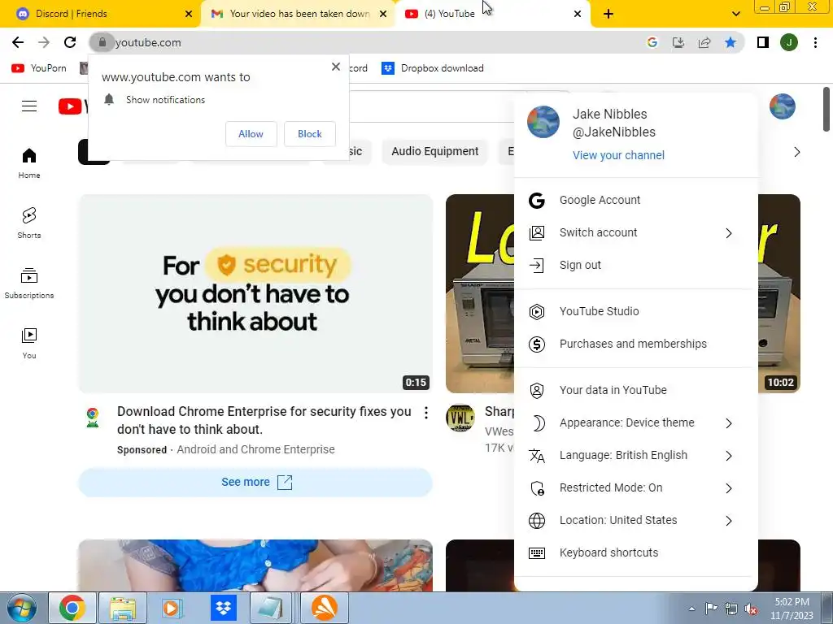Viewport: 833px width, 624px height.
Task: Open the Chrome side panel
Action: [x=763, y=42]
